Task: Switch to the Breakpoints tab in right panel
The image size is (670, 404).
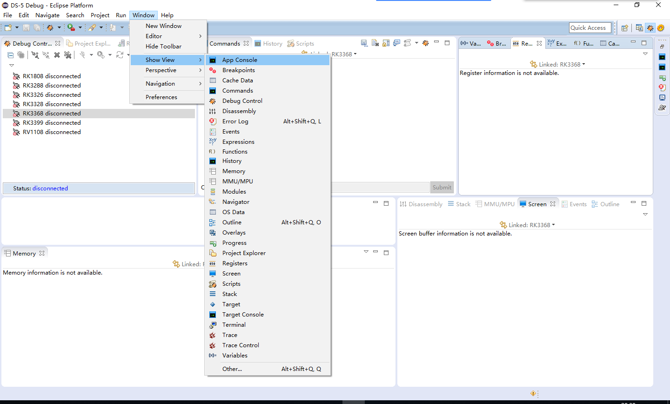Action: 496,43
